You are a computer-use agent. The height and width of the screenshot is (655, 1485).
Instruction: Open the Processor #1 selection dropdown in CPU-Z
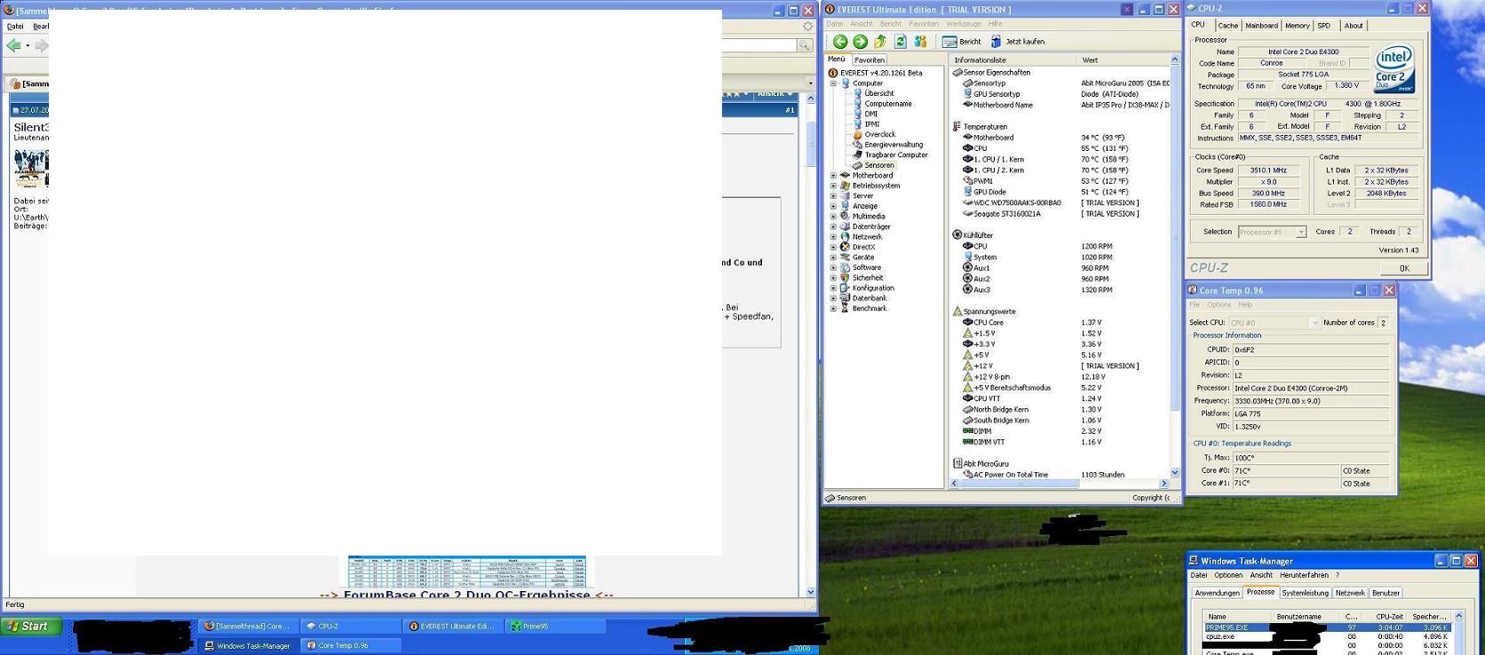pyautogui.click(x=1301, y=233)
